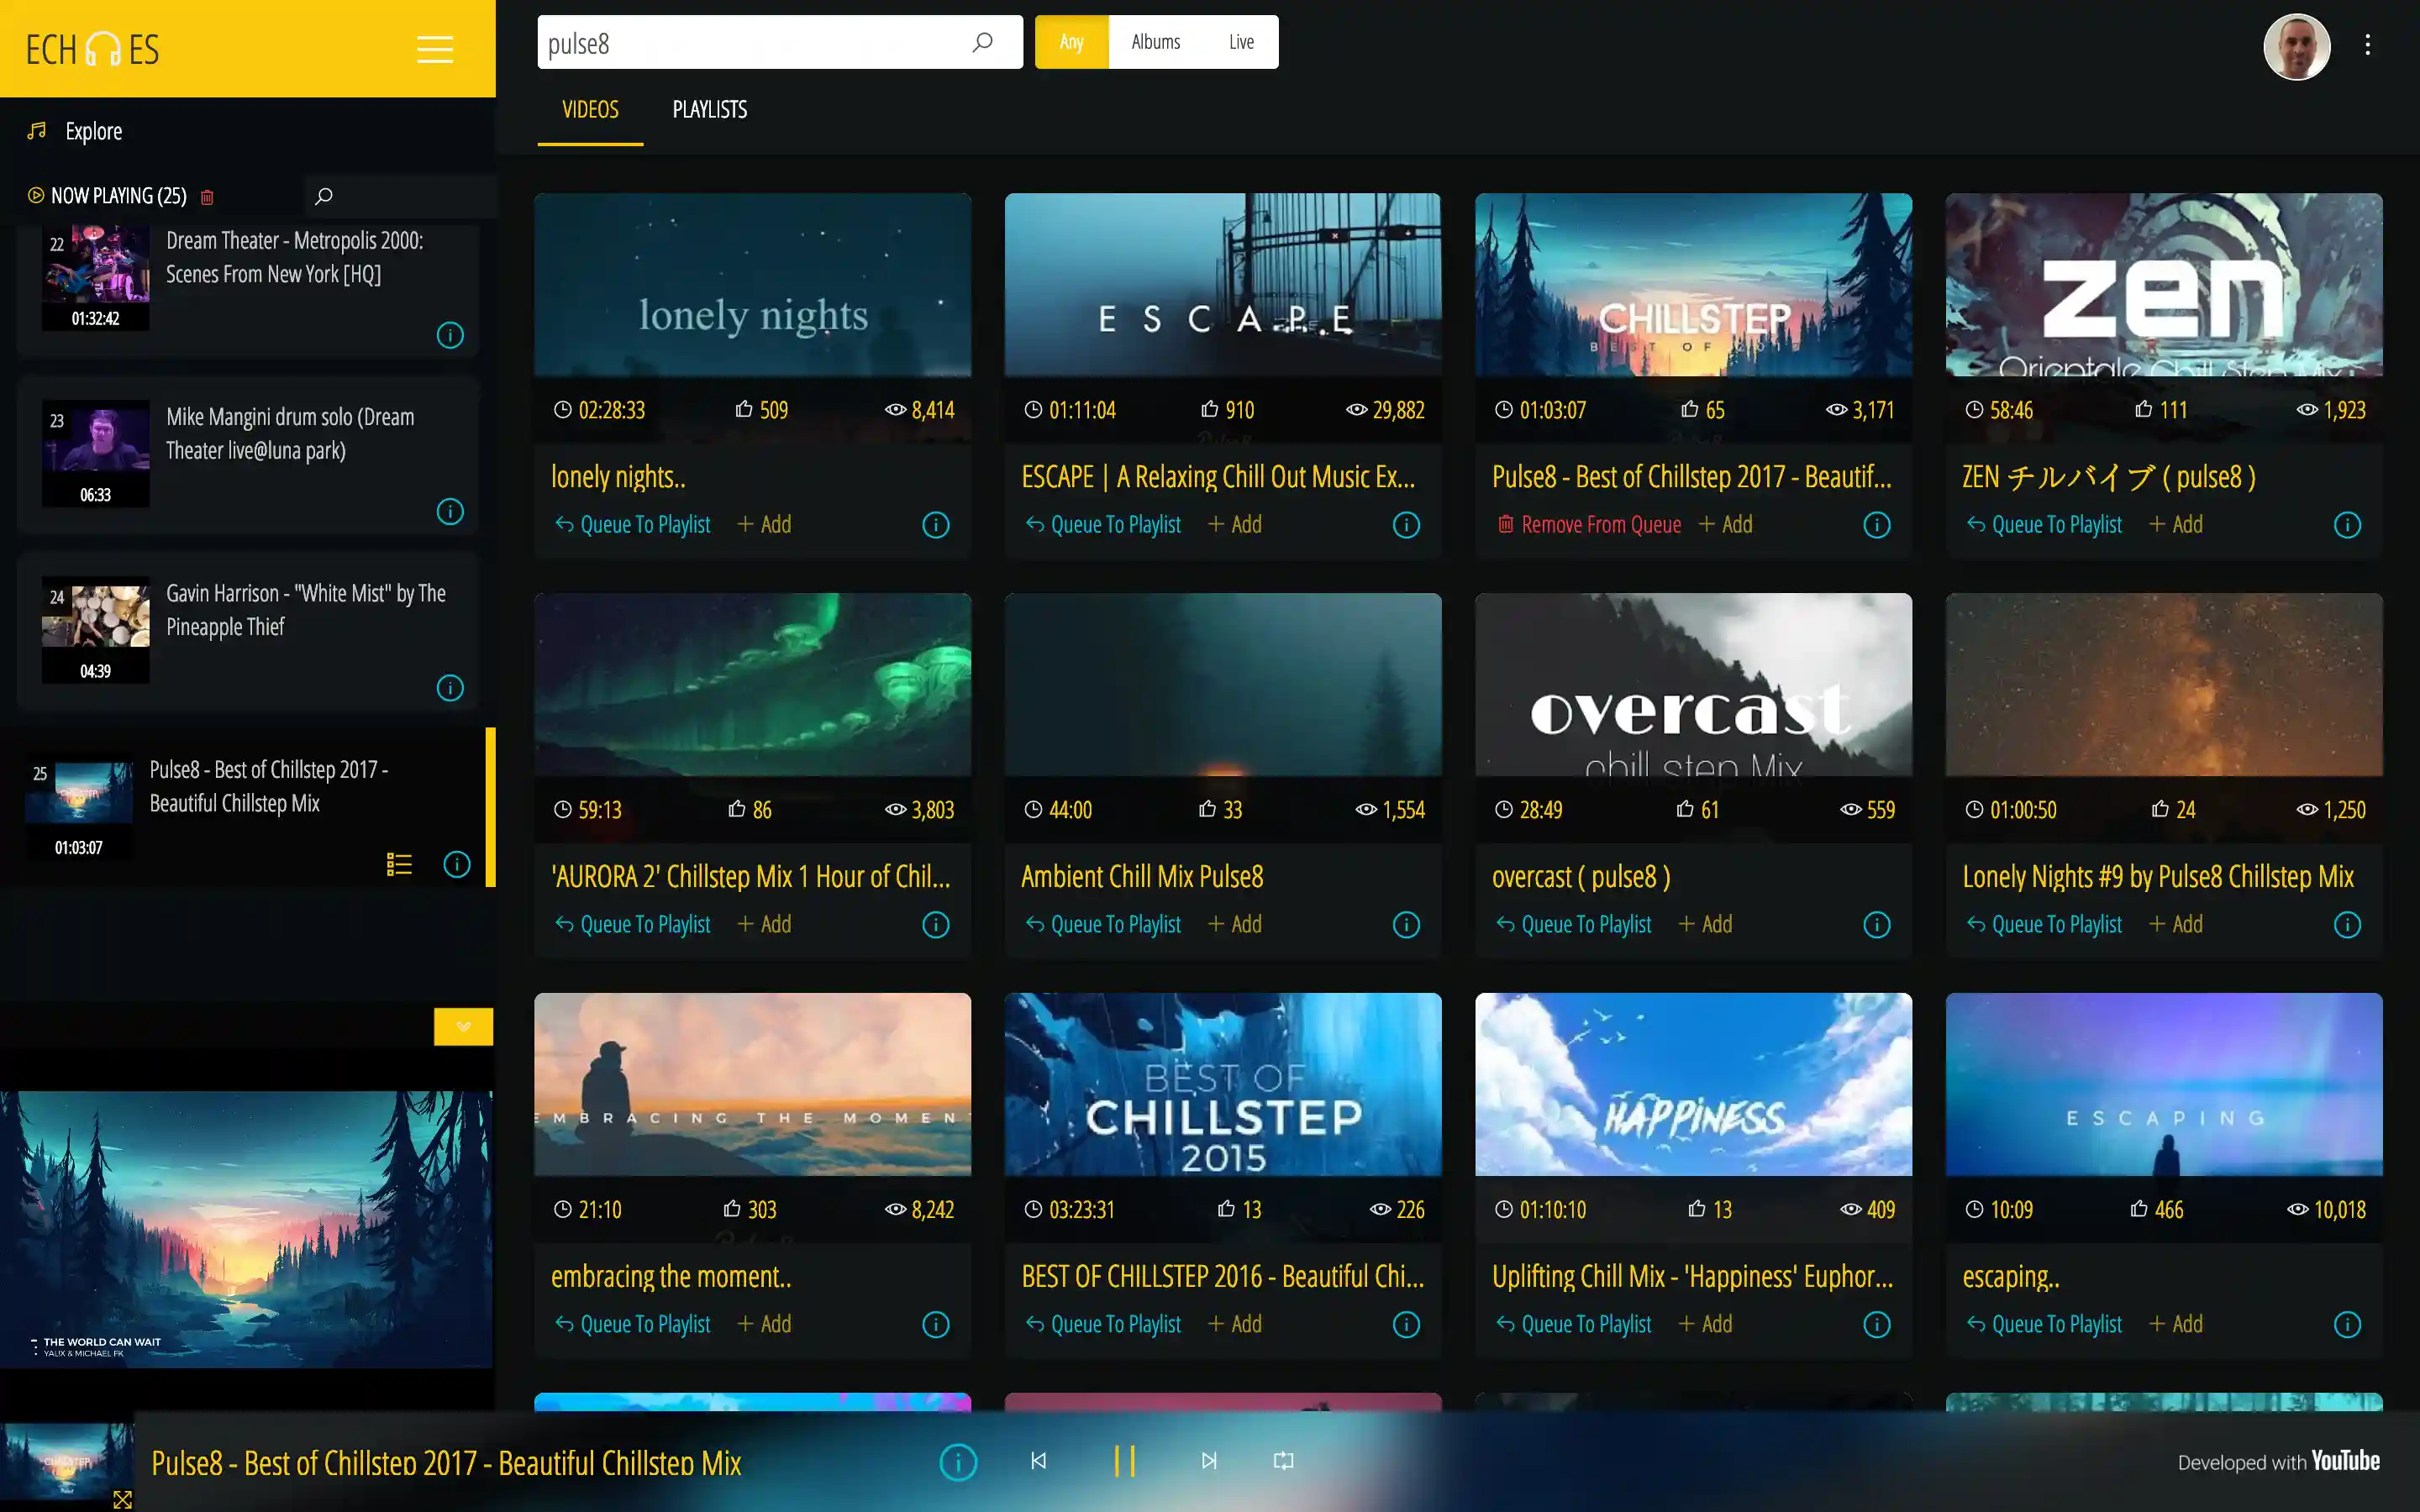Screen dimensions: 2420x1512
Task: Toggle repeat mode in the player bar
Action: pos(1283,1461)
